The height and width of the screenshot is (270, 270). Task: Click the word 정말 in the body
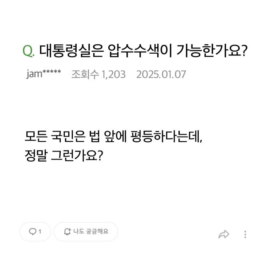(x=36, y=156)
